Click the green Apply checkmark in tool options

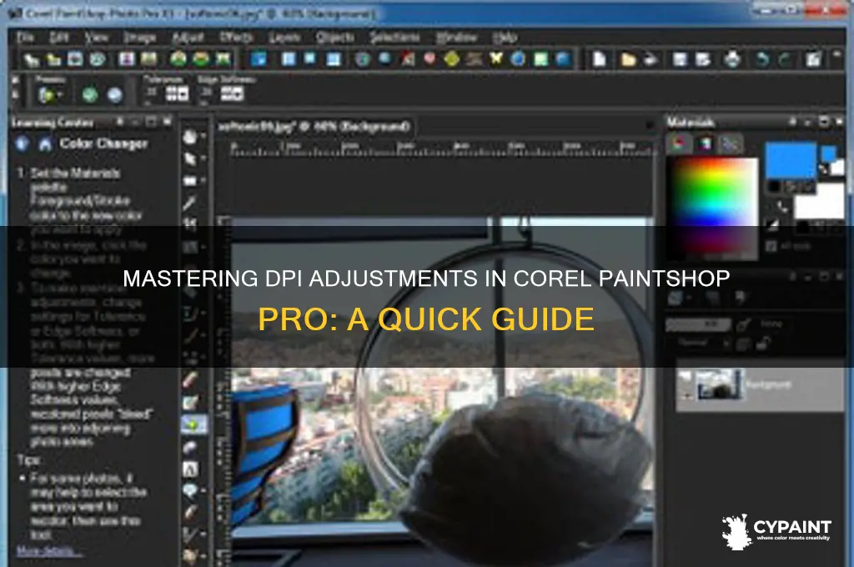coord(90,95)
